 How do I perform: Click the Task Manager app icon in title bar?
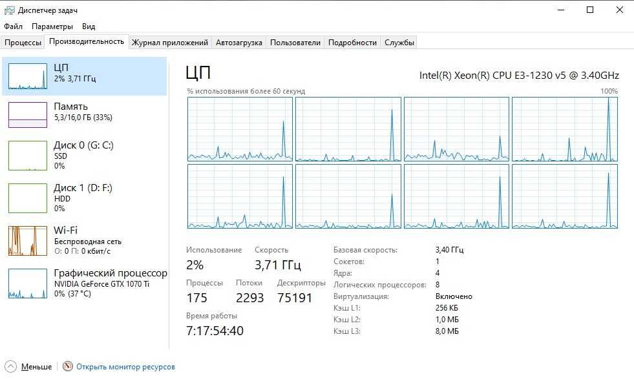[9, 10]
